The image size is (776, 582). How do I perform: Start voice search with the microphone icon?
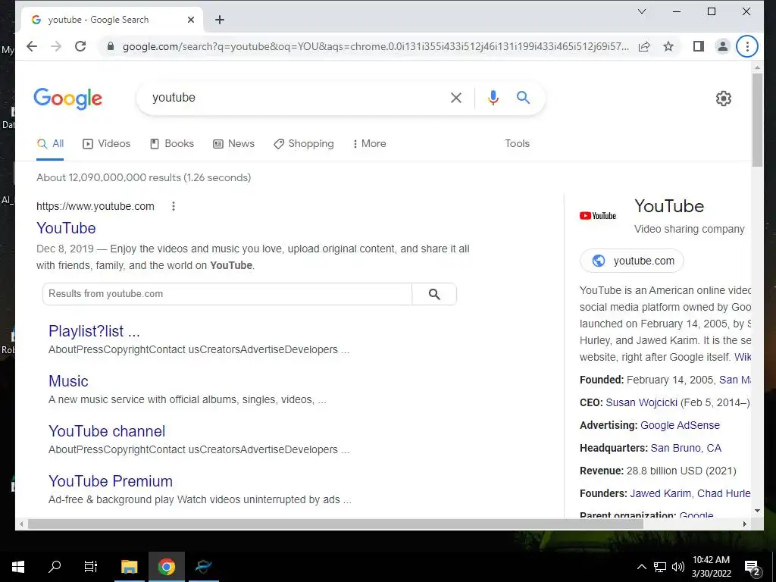493,98
